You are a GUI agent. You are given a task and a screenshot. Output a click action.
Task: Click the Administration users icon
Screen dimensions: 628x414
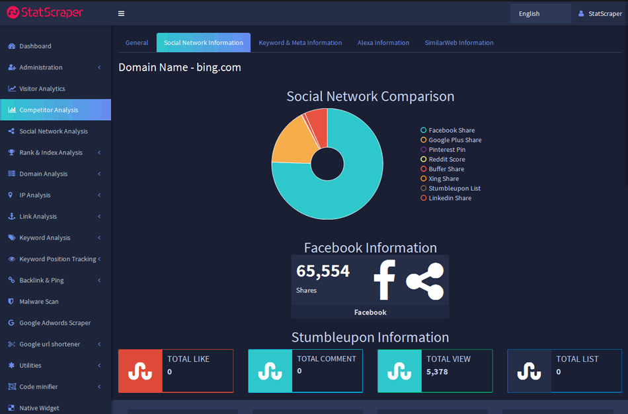(x=12, y=67)
